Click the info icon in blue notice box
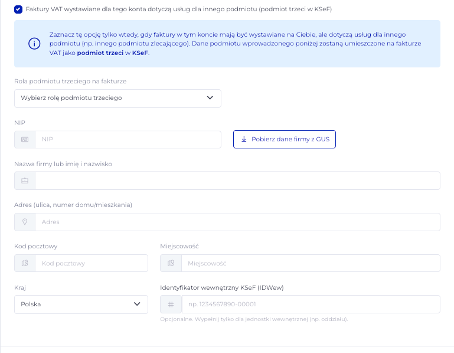 32,44
